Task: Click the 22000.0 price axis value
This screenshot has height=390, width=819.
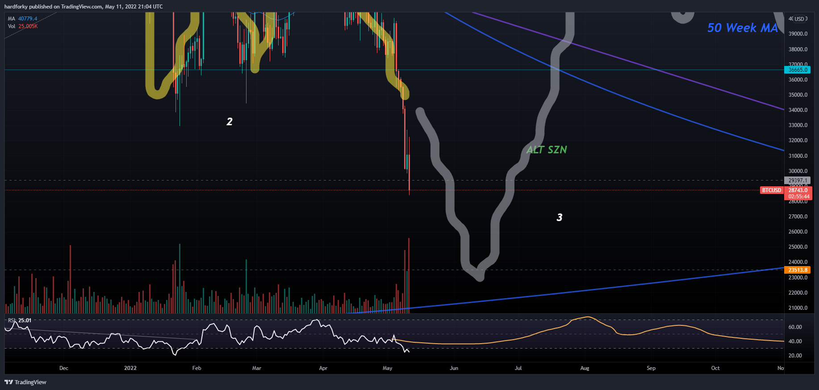Action: click(798, 293)
